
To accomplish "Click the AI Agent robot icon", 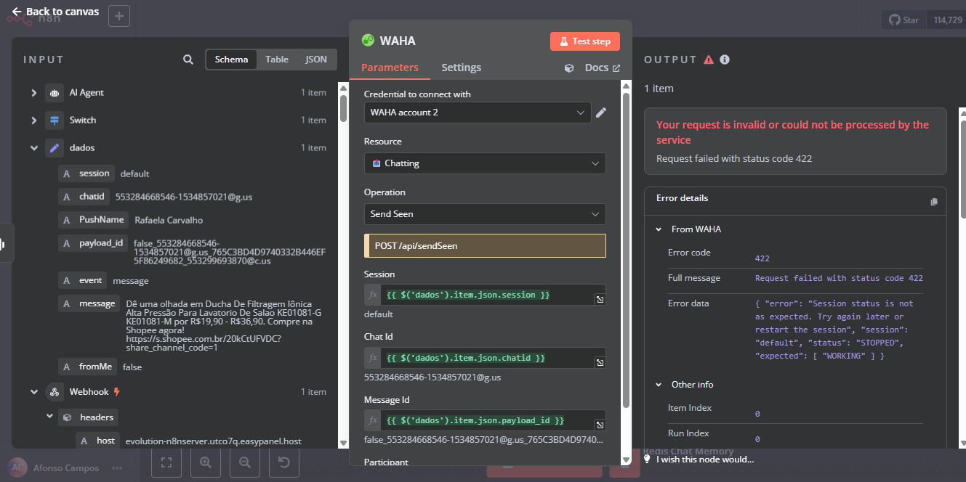I will coord(54,93).
